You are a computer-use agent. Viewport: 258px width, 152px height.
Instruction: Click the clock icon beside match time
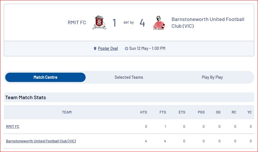tap(126, 49)
